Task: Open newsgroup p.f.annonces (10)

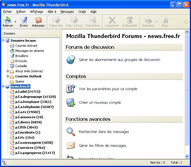Action: [x=29, y=117]
